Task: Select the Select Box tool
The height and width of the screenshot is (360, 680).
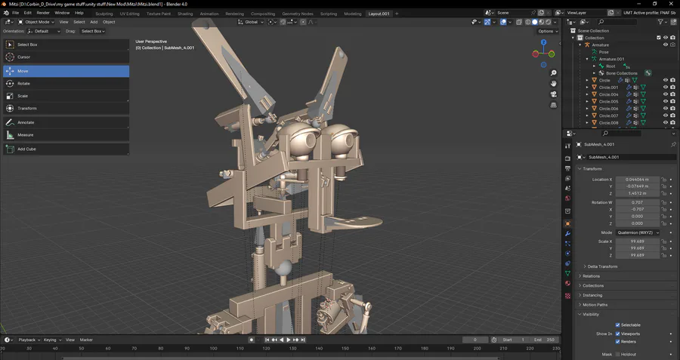Action: pyautogui.click(x=66, y=45)
